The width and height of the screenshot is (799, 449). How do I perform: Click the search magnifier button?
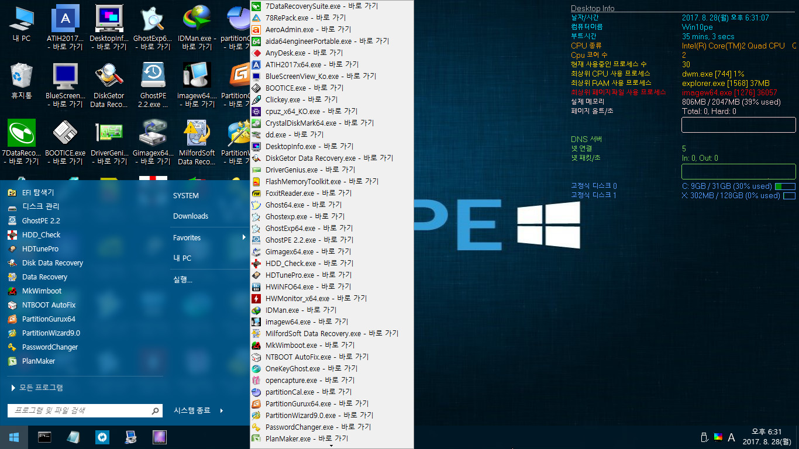[x=155, y=411]
